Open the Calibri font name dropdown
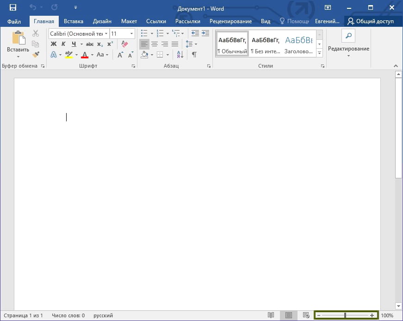 coord(106,34)
